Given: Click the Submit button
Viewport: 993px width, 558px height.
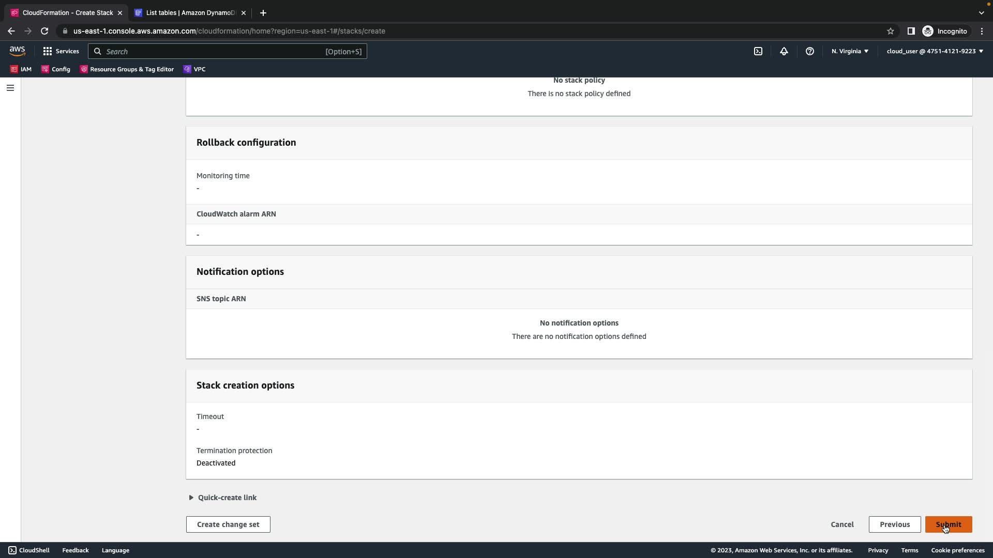Looking at the screenshot, I should click(948, 524).
